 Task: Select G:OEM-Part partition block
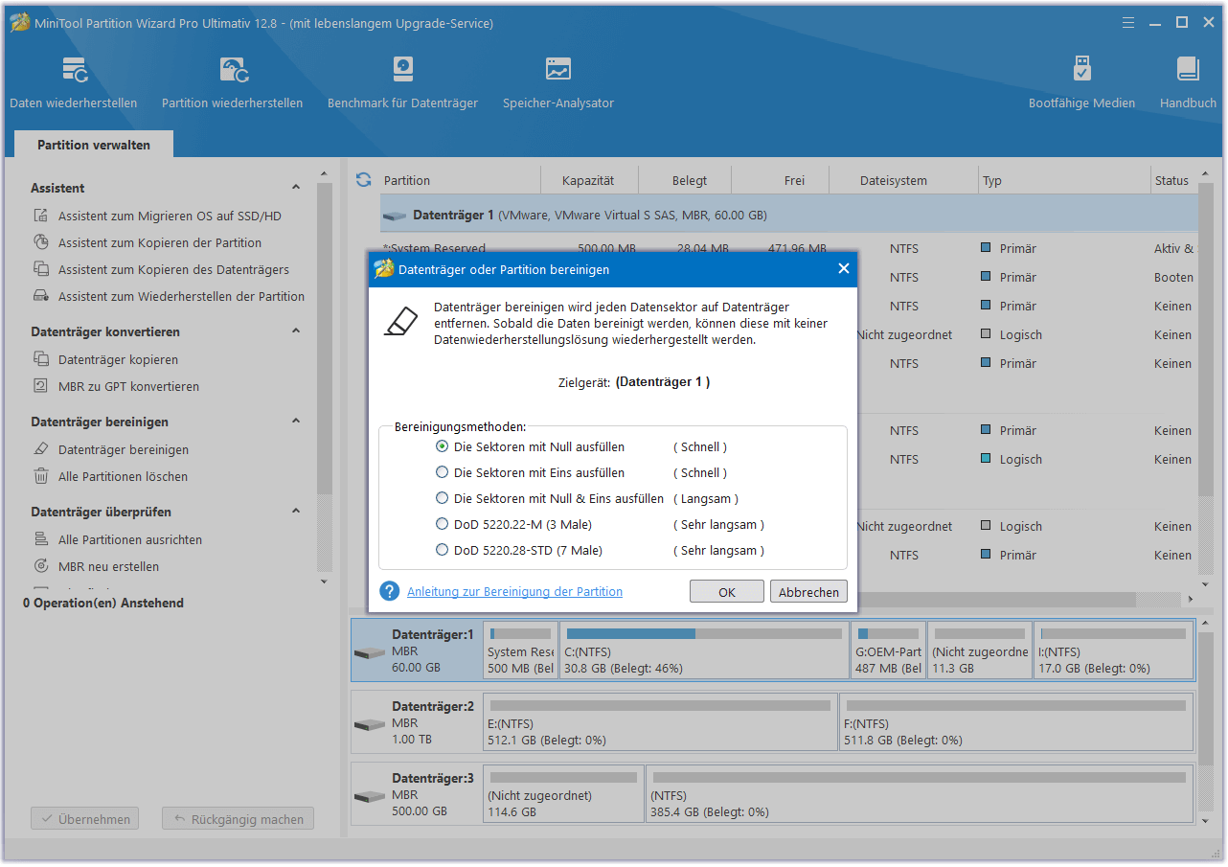pyautogui.click(x=888, y=650)
